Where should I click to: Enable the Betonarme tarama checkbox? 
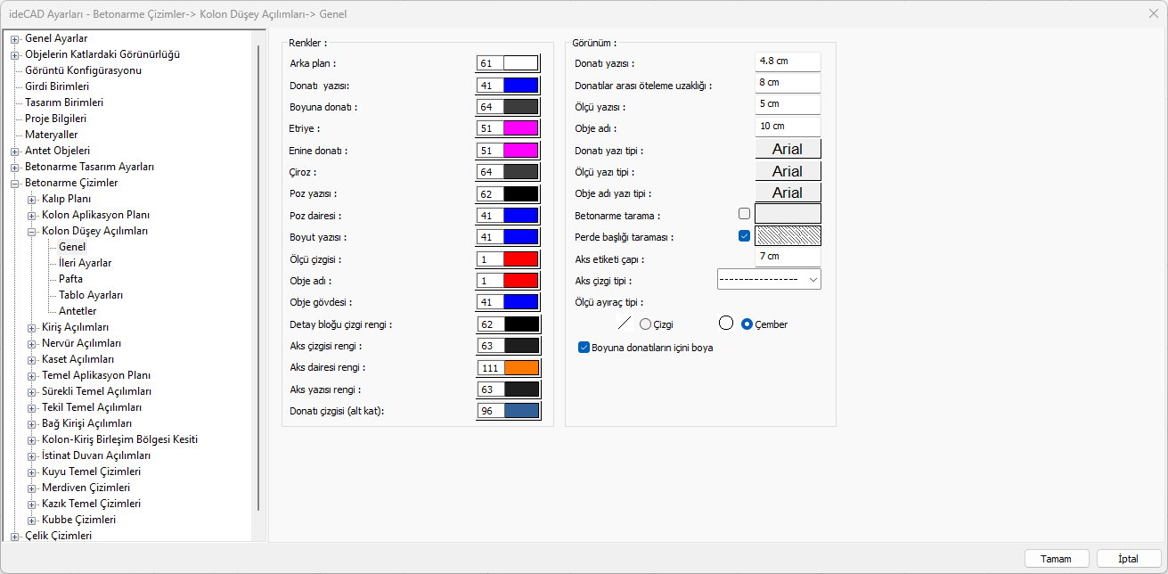click(x=744, y=214)
